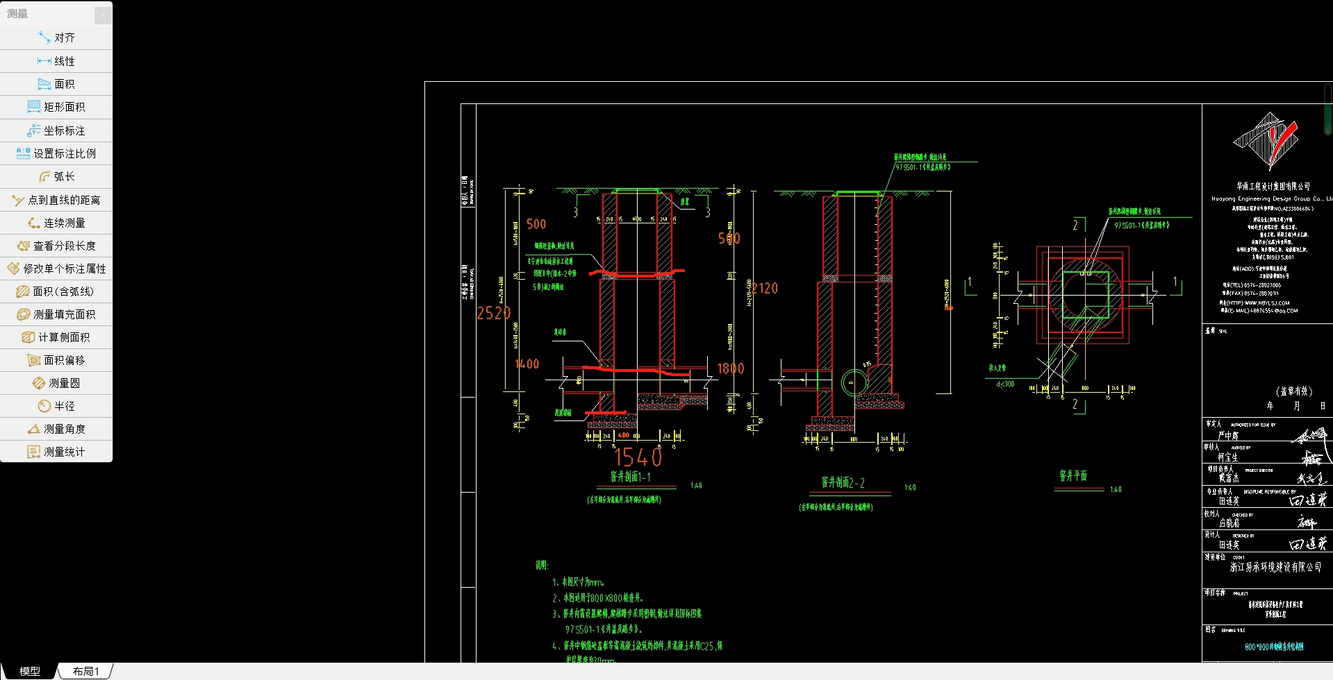The image size is (1333, 680).
Task: Click the 浙江易承环境建设有限公司 client name
Action: 1275,567
